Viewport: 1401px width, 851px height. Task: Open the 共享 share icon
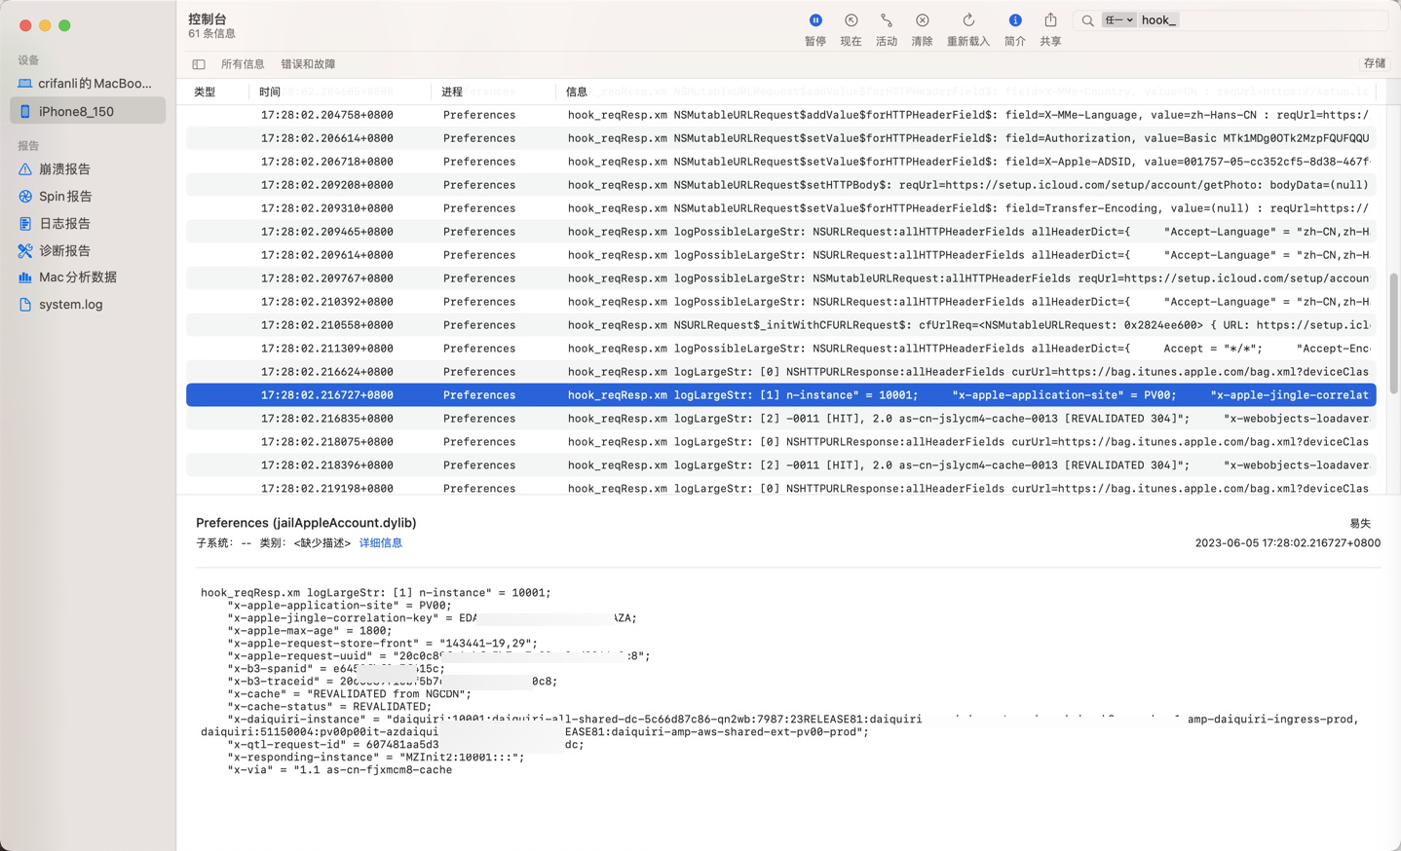(1050, 20)
